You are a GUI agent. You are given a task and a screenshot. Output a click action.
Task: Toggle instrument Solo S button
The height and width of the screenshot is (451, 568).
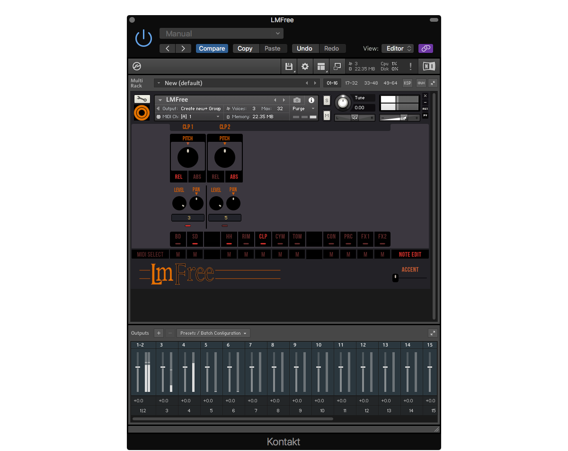pos(327,100)
